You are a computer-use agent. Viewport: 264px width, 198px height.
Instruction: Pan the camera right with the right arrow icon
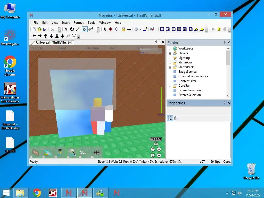pyautogui.click(x=40, y=36)
